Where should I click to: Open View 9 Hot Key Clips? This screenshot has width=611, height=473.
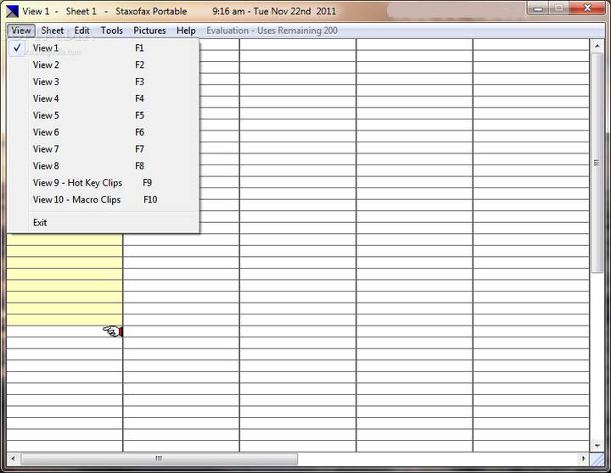click(x=104, y=182)
